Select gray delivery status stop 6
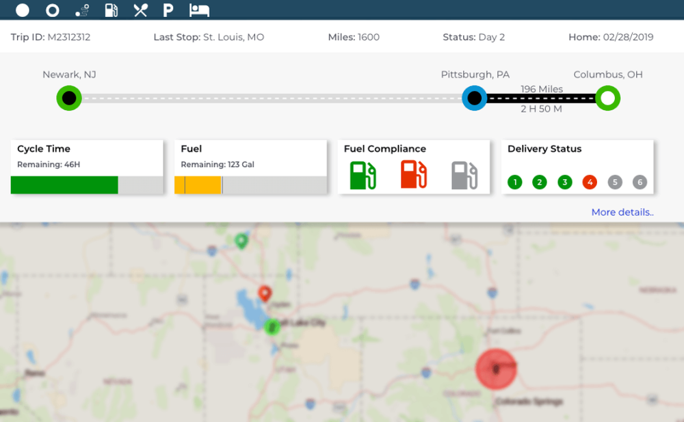 (x=640, y=182)
